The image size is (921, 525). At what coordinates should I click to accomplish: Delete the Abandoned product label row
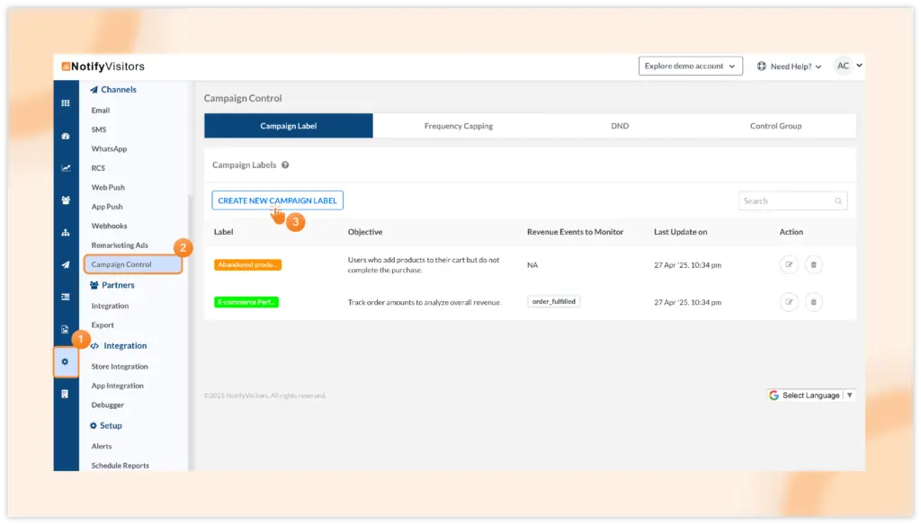click(813, 264)
